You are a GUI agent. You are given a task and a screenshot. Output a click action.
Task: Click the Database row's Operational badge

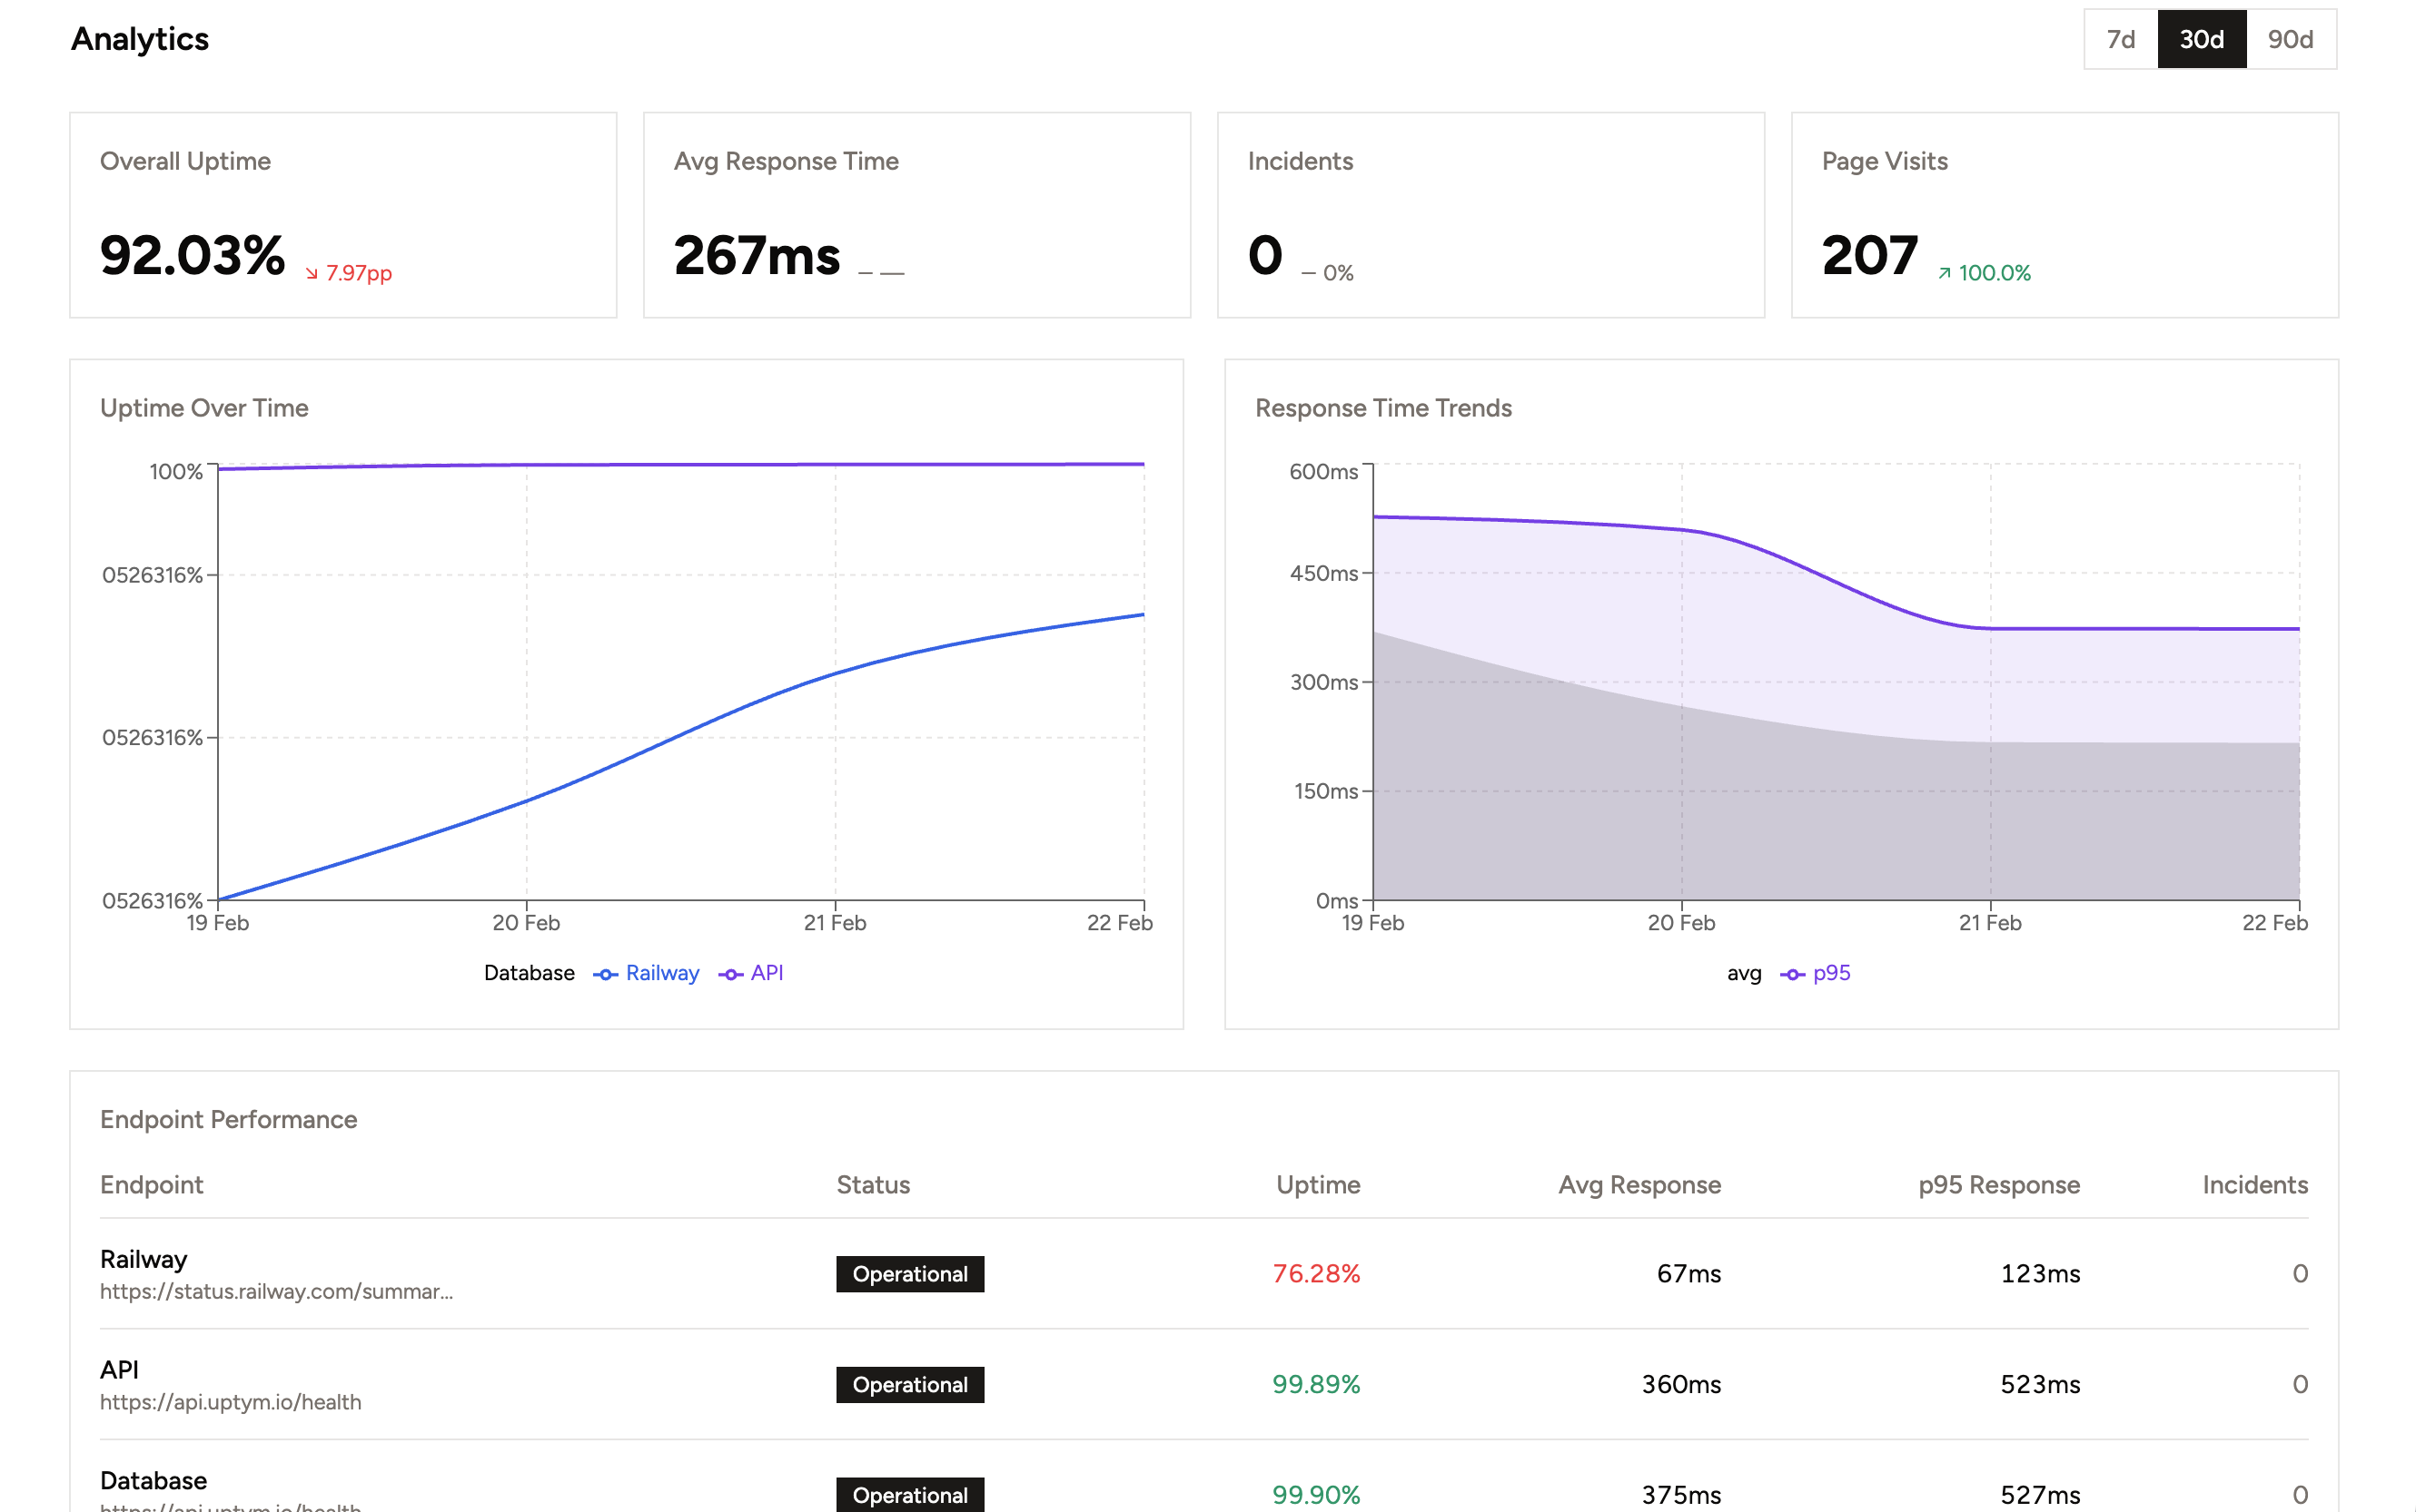pyautogui.click(x=910, y=1494)
